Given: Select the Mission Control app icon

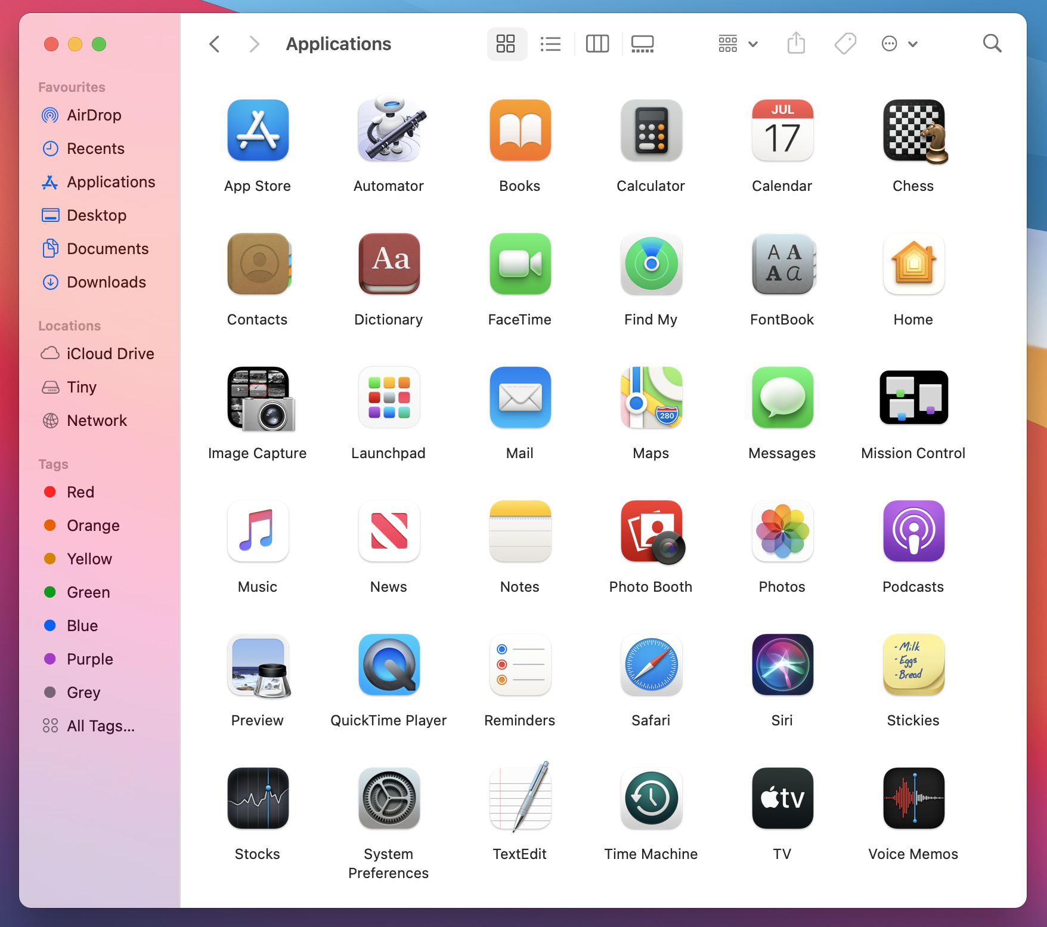Looking at the screenshot, I should click(x=913, y=397).
